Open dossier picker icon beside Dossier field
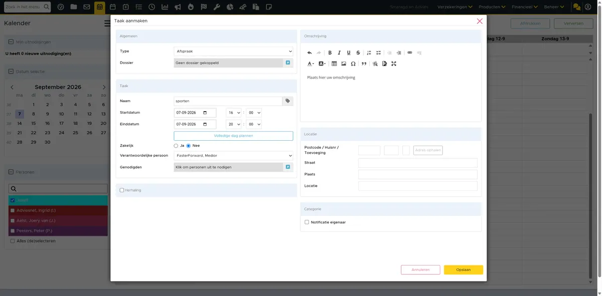Image resolution: width=602 pixels, height=296 pixels. 288,63
